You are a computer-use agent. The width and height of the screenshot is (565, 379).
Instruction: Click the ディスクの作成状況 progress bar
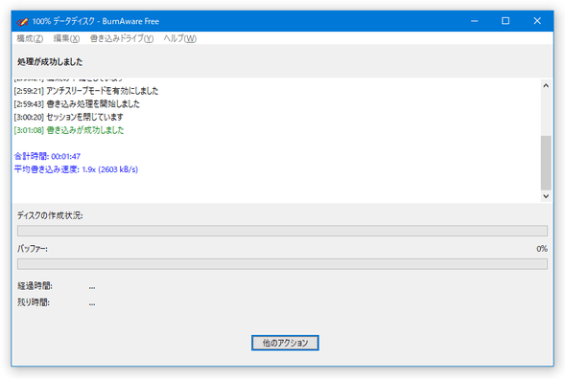coord(282,231)
